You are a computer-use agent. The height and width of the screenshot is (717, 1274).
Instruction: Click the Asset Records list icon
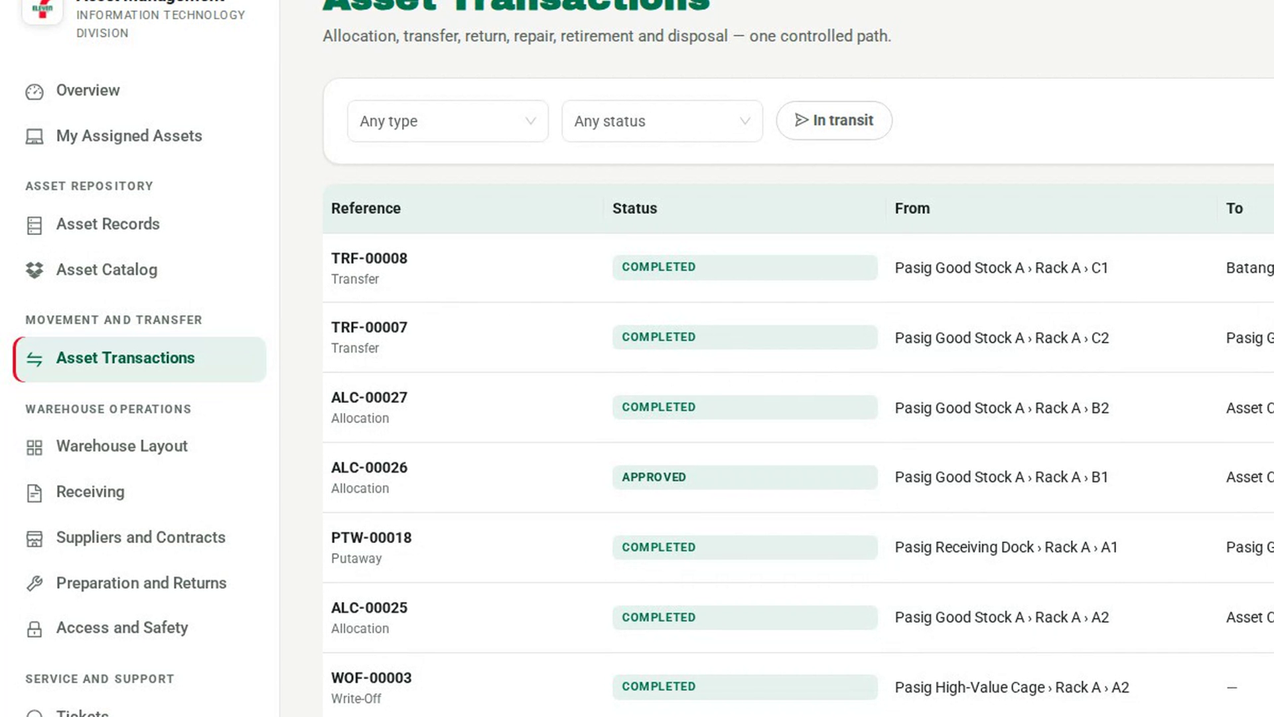(35, 225)
